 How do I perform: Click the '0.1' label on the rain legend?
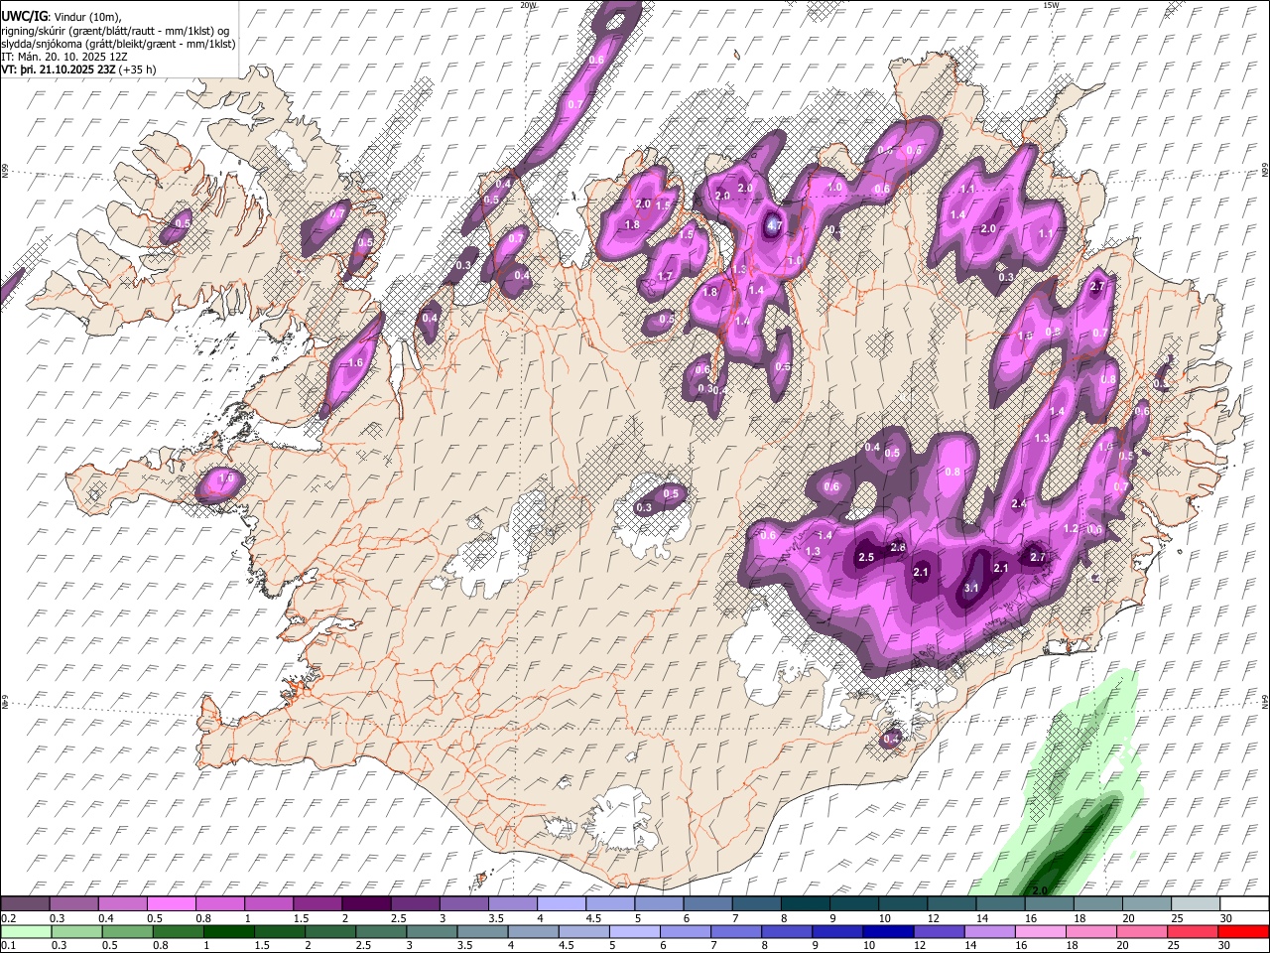[8, 946]
